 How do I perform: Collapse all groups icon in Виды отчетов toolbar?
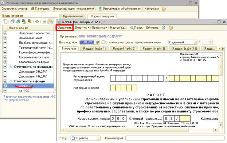[x=24, y=21]
